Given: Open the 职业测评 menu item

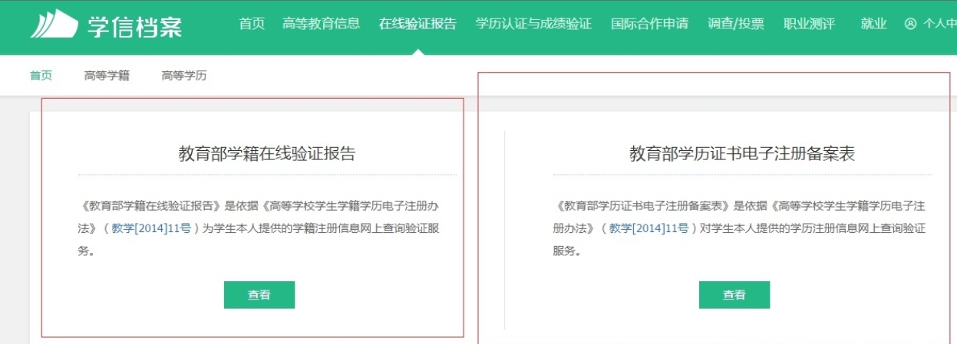Looking at the screenshot, I should coord(809,24).
